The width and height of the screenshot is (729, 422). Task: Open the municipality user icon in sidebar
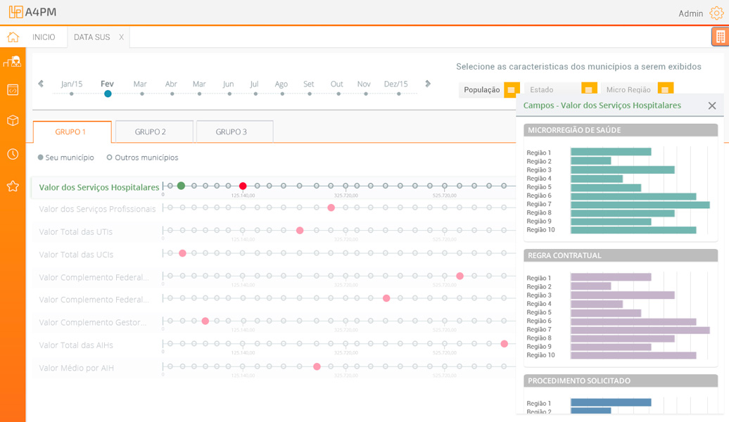coord(13,62)
